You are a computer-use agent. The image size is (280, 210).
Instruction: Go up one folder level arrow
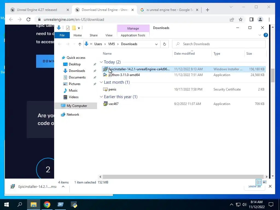point(80,44)
